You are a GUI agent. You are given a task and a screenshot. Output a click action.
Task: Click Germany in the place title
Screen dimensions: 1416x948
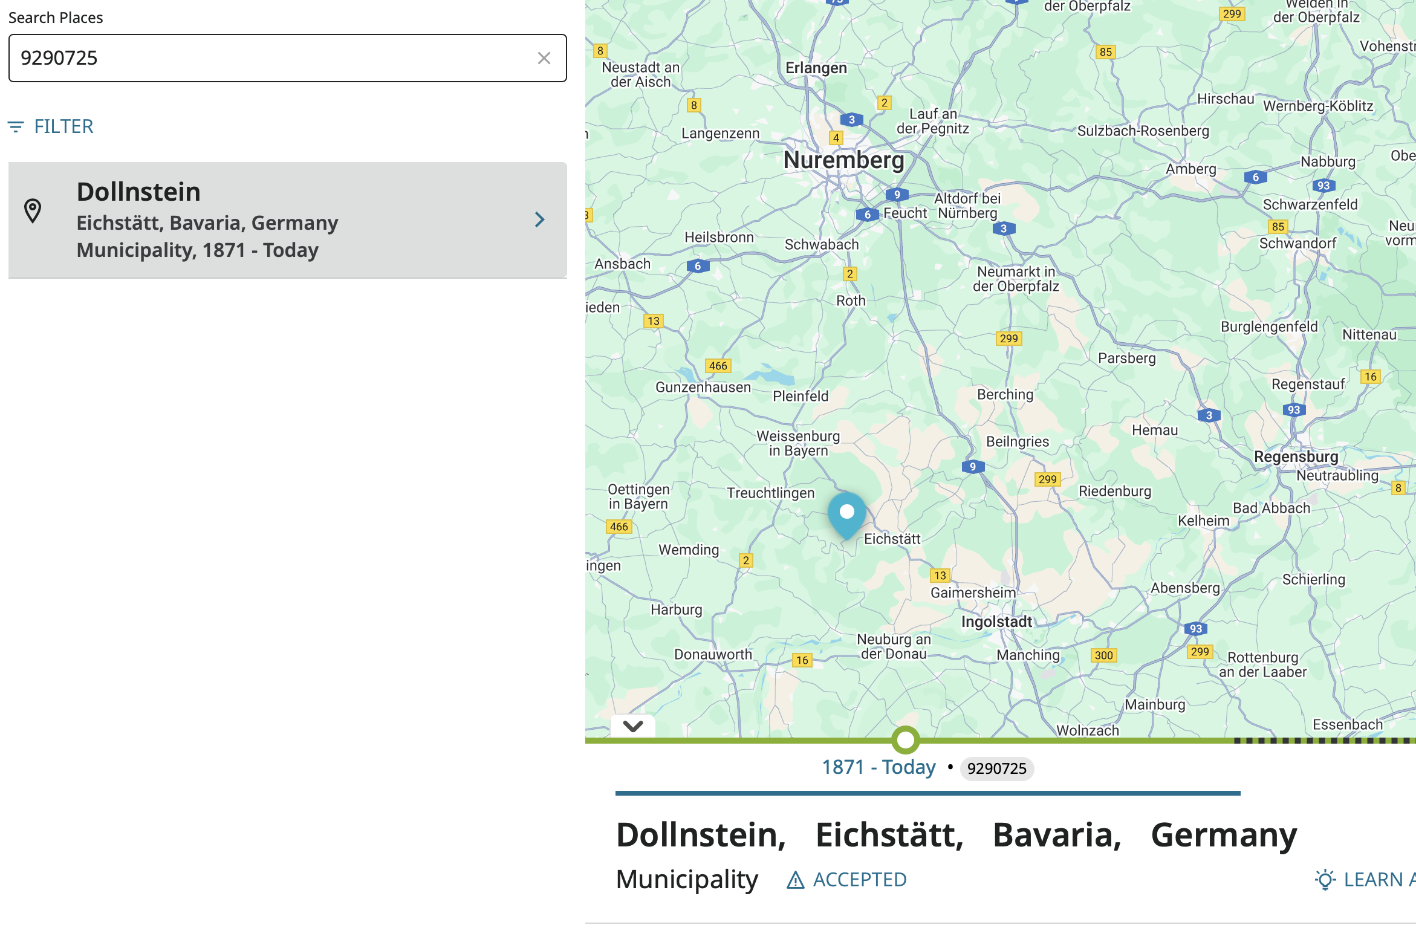pos(1224,835)
